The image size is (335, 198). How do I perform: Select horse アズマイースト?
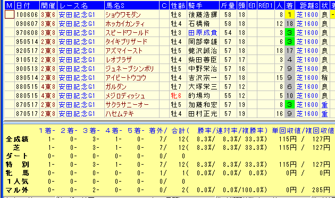[x=124, y=51]
